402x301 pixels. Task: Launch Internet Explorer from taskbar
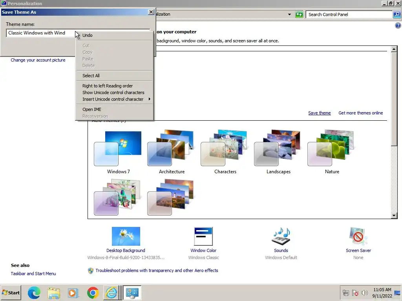point(111,292)
